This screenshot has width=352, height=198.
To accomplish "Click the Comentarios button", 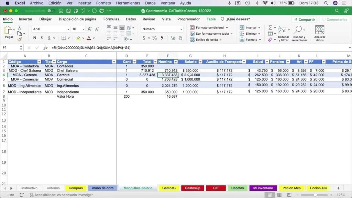I will pyautogui.click(x=334, y=20).
